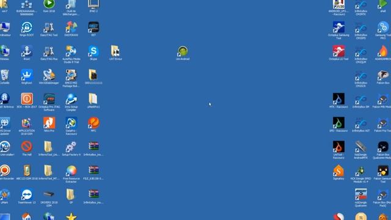The height and width of the screenshot is (220, 391).
Task: Open the uMarkPro folder
Action: 93,99
